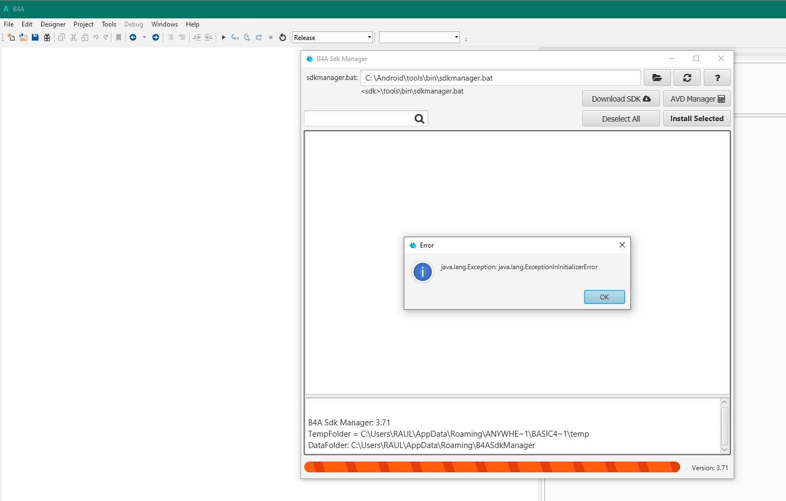Click the Restart circular arrow icon

283,37
